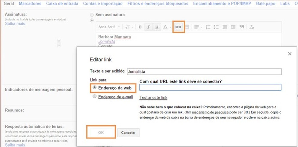Image resolution: width=298 pixels, height=147 pixels.
Task: Open mecanismo de pesquisa link
Action: click(210, 112)
